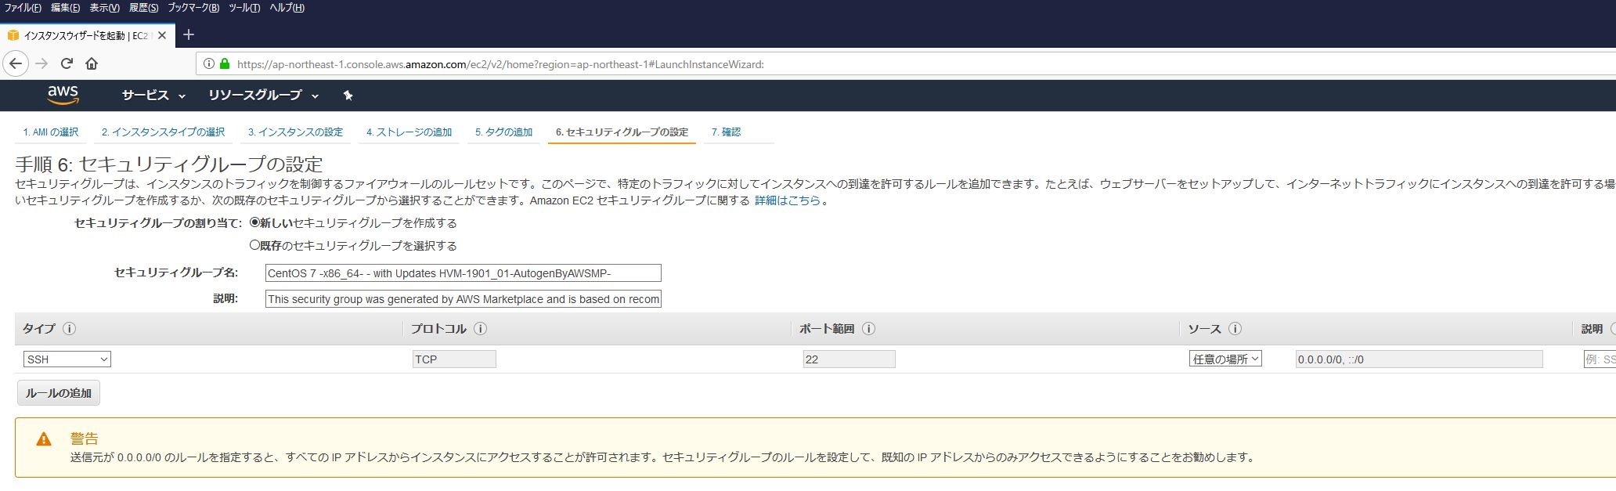Screen dimensions: 1616x491
Task: Click the orange warning triangle icon
Action: pyautogui.click(x=44, y=439)
